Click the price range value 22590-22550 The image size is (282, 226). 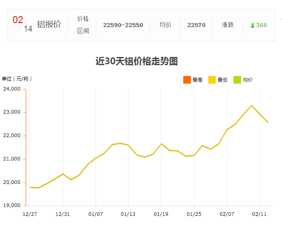pyautogui.click(x=123, y=25)
